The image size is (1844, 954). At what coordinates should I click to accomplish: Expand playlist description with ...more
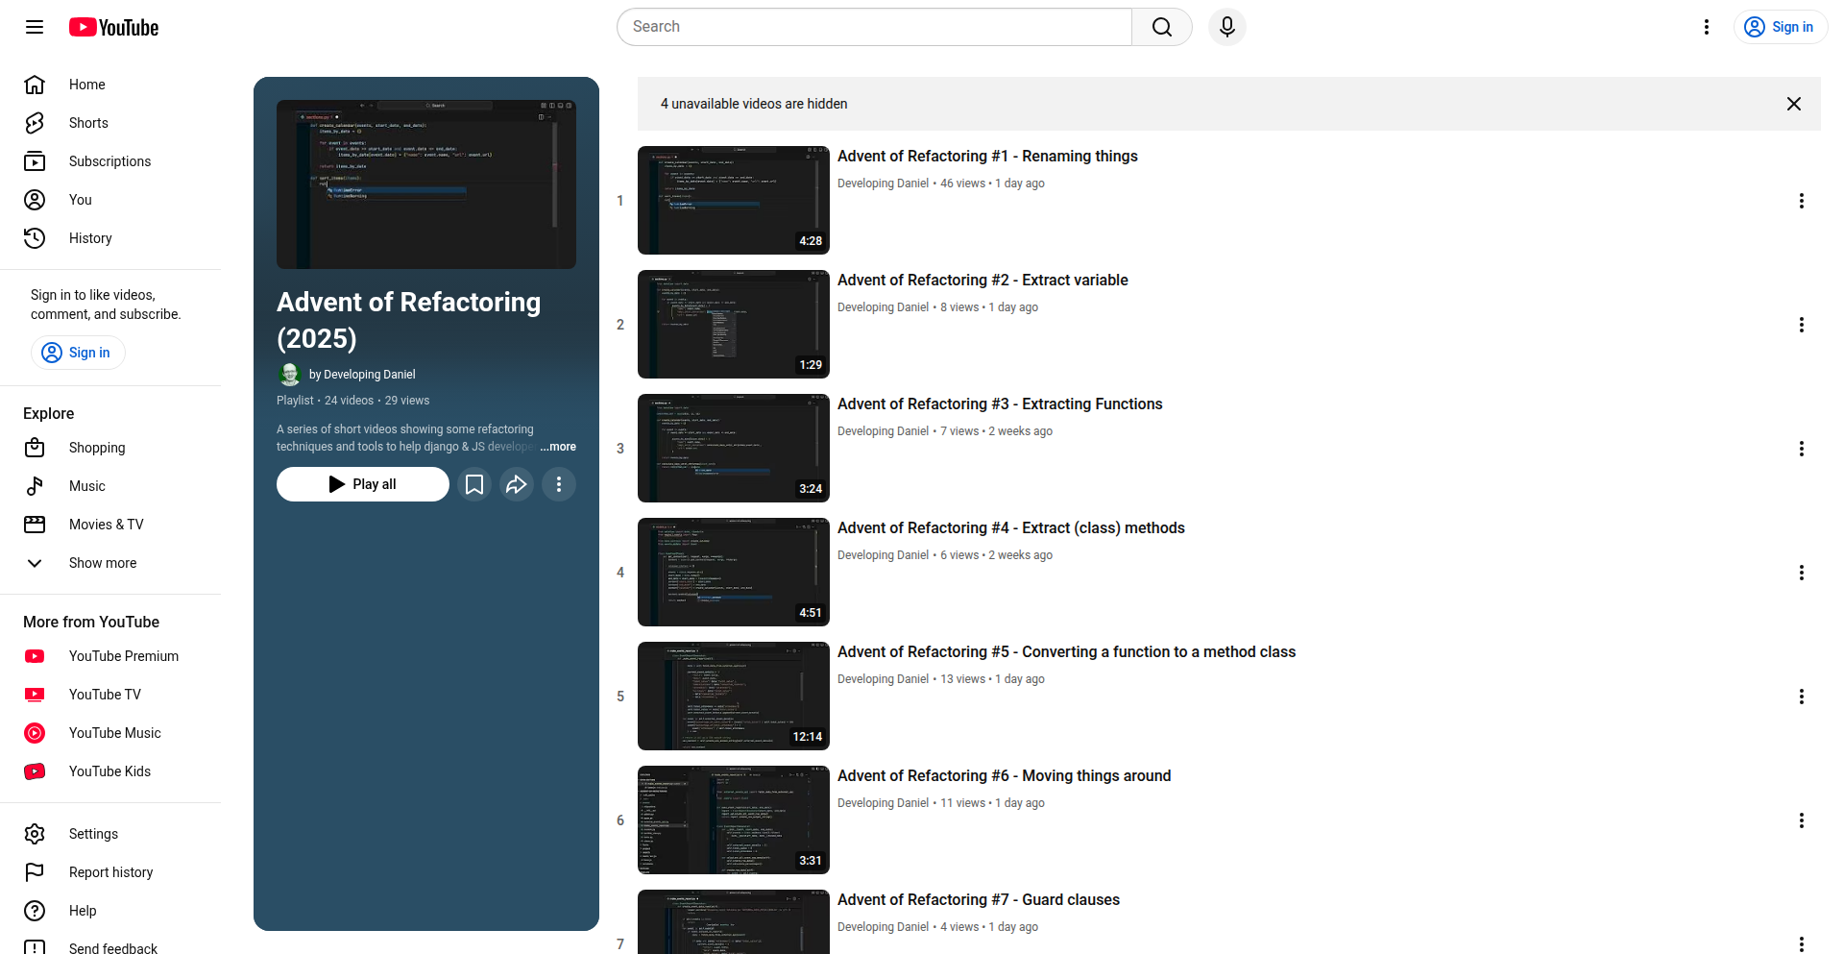(x=558, y=447)
